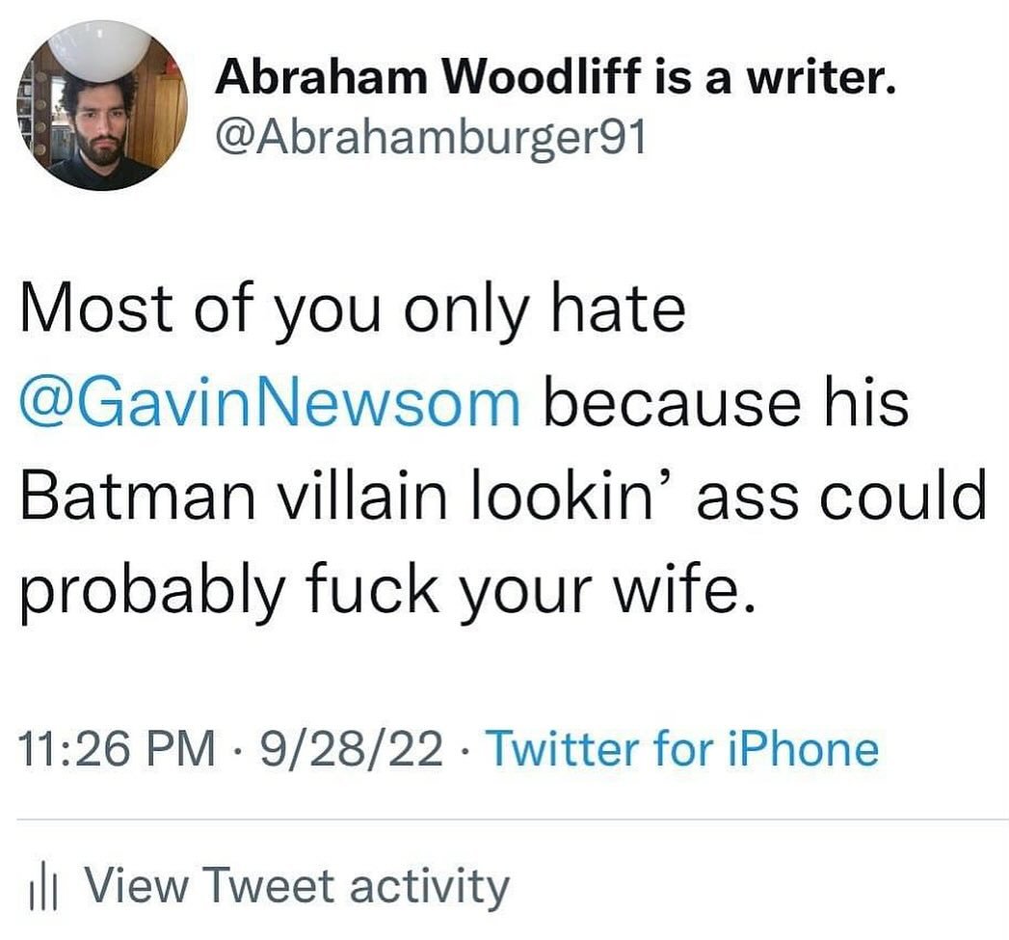Click the 9/28/22 tweet date
The image size is (1009, 940).
click(x=342, y=749)
